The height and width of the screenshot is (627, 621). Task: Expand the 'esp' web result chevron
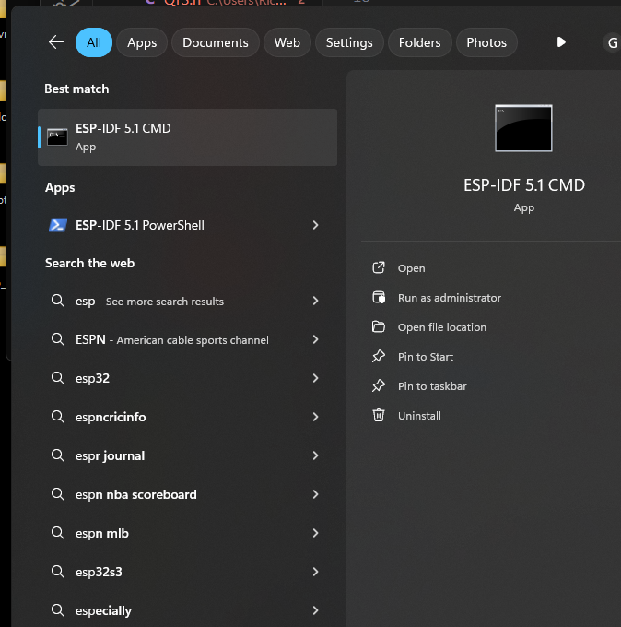[316, 301]
